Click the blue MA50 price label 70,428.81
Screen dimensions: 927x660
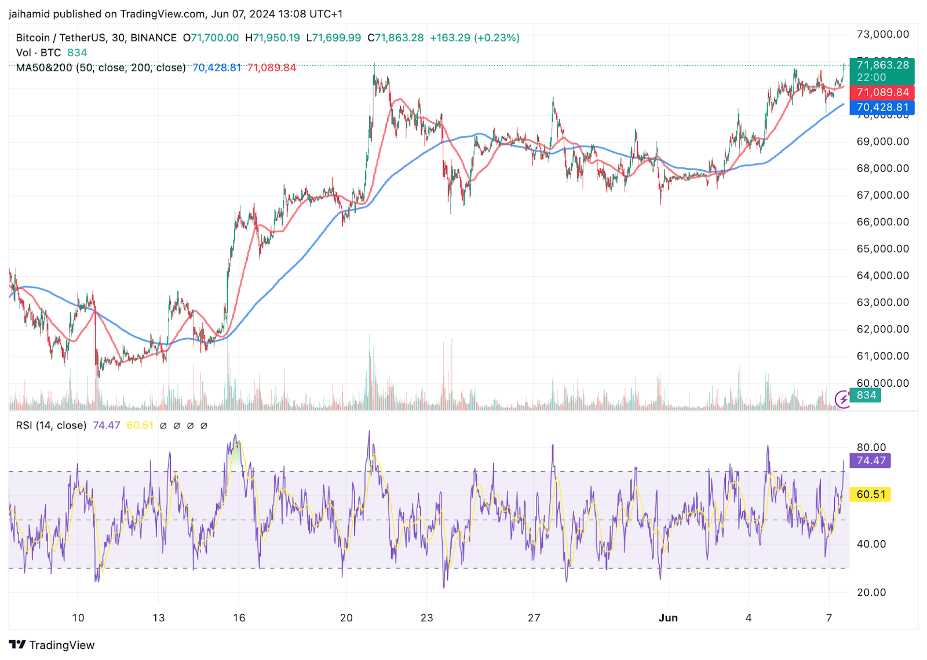(x=882, y=108)
